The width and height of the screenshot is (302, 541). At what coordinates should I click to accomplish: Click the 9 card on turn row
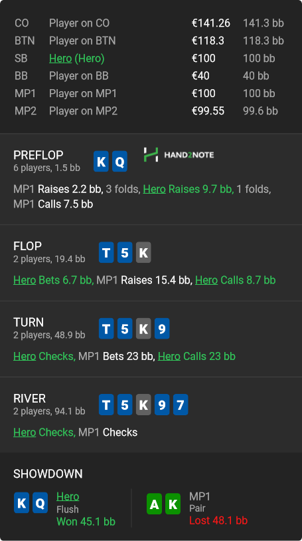[x=162, y=329]
